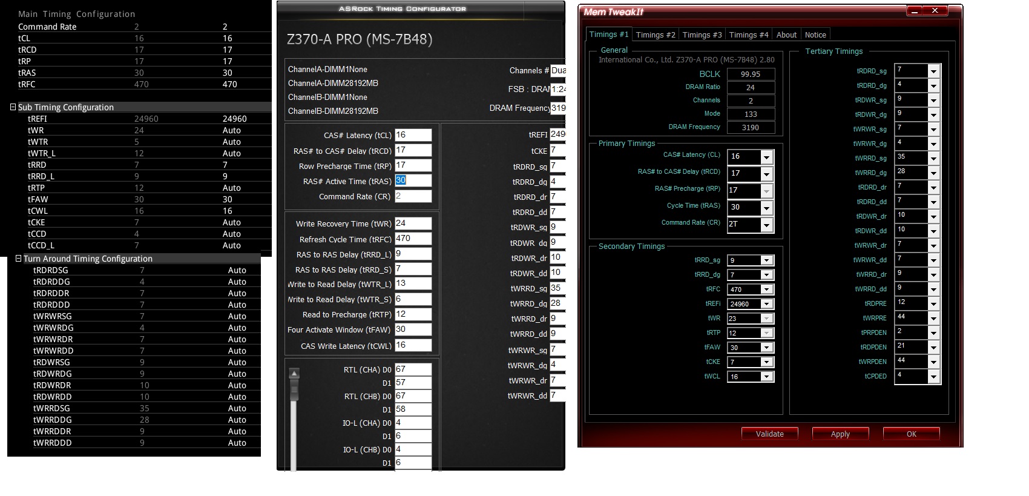Click the Mode field showing 133
The image size is (1029, 496).
pyautogui.click(x=751, y=114)
